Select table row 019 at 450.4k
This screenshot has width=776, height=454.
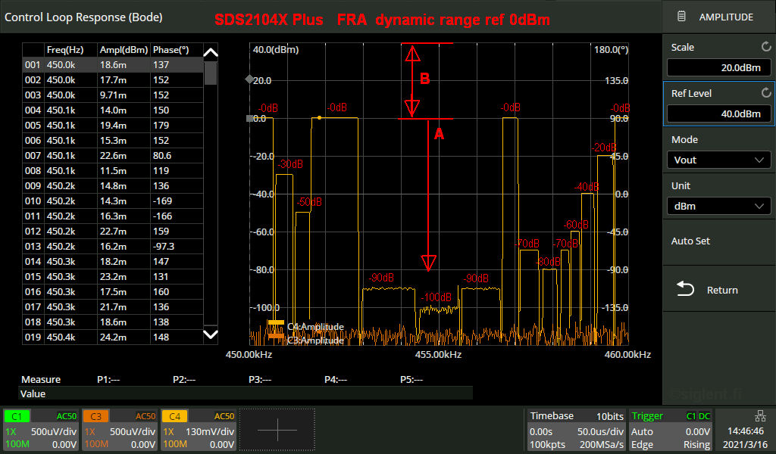(113, 337)
